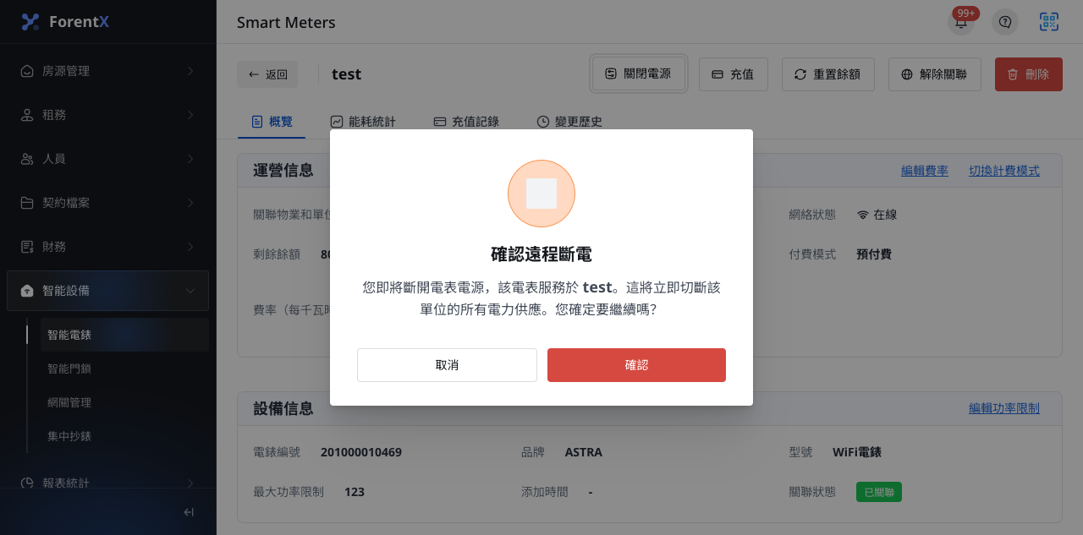Expand the 房源管理 menu chevron
The width and height of the screenshot is (1083, 535).
[190, 71]
